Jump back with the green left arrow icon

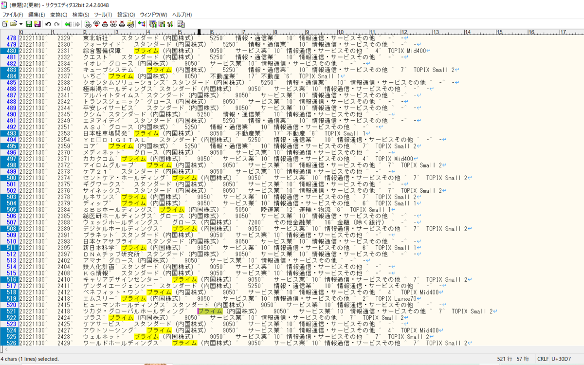click(68, 24)
